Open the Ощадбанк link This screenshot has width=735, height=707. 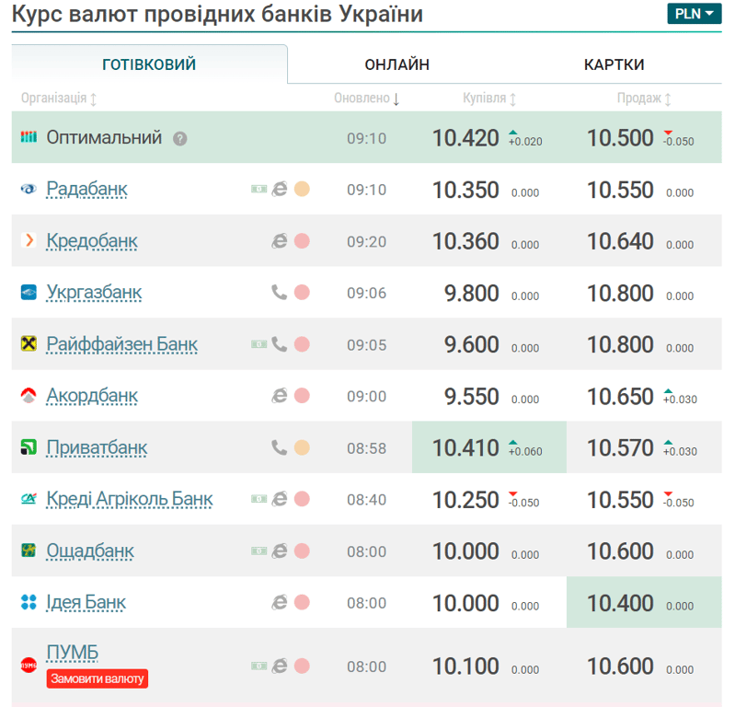(x=90, y=551)
